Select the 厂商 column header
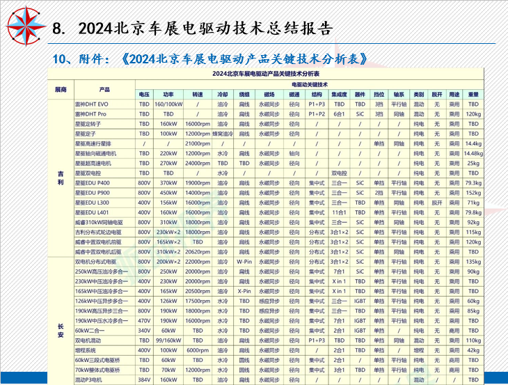Viewport: 508px width, 385px height. (61, 90)
